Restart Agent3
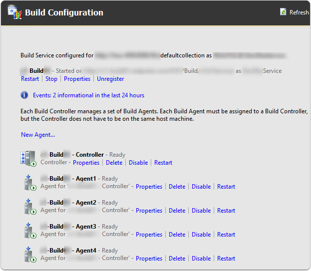The width and height of the screenshot is (311, 271). tap(226, 235)
